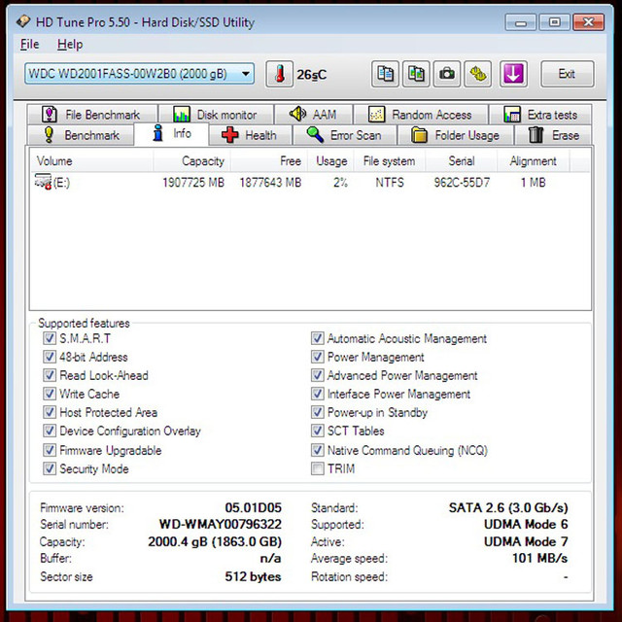The width and height of the screenshot is (622, 622).
Task: Click the 26°C temperature reading
Action: click(x=311, y=75)
